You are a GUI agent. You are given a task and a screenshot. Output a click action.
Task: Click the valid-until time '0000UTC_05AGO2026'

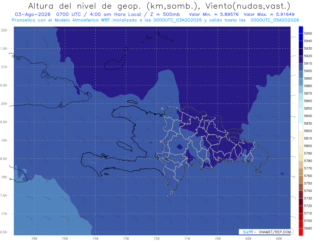click(275, 20)
